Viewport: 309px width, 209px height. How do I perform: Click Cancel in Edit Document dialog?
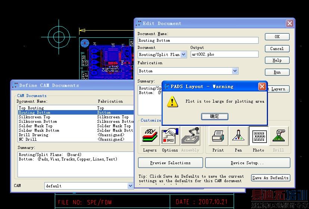pos(277,49)
